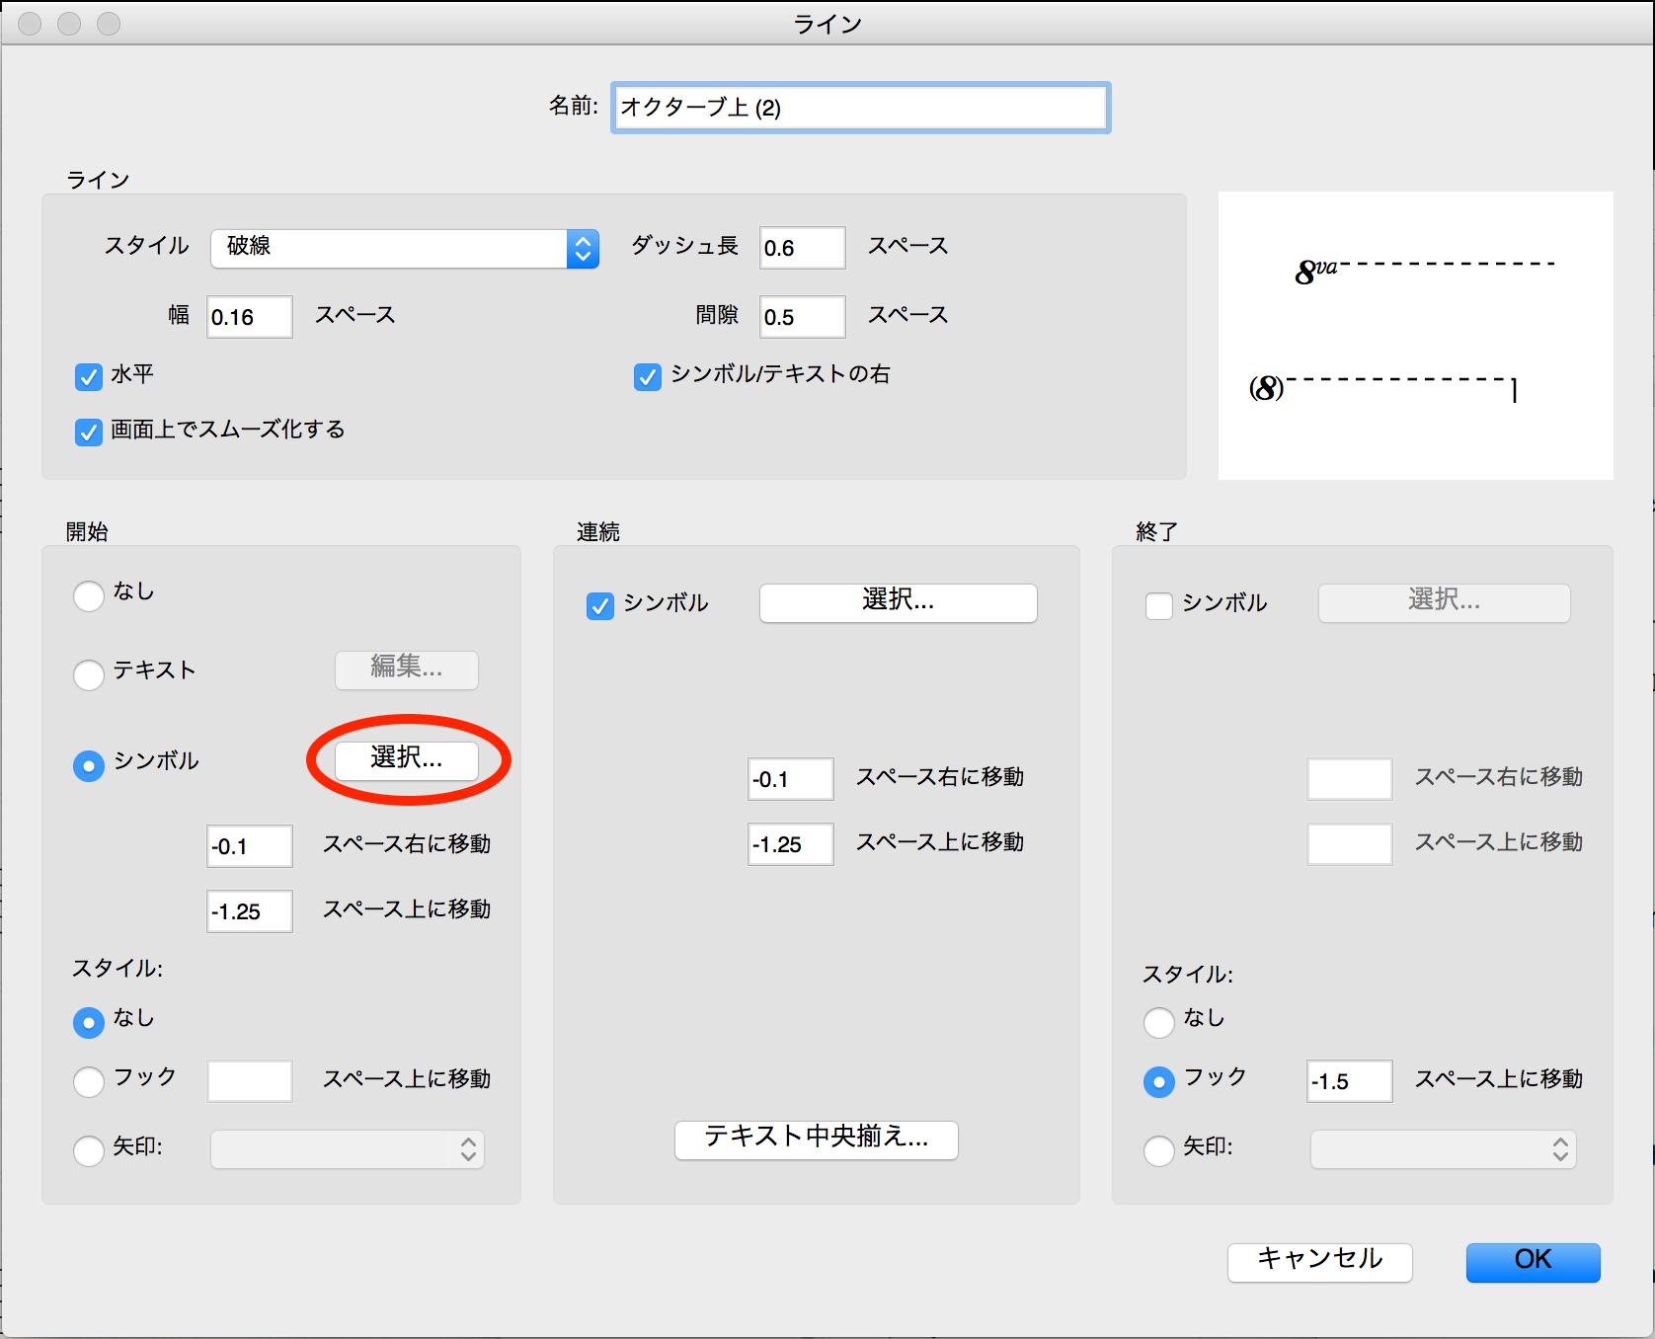Toggle the 水平 checkbox

[x=89, y=376]
